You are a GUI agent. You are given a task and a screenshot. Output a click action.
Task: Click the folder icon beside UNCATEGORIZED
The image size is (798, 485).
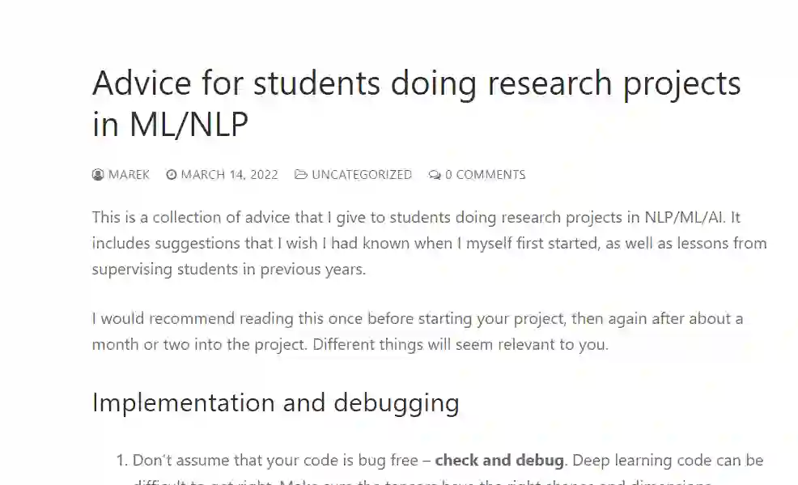pyautogui.click(x=301, y=175)
